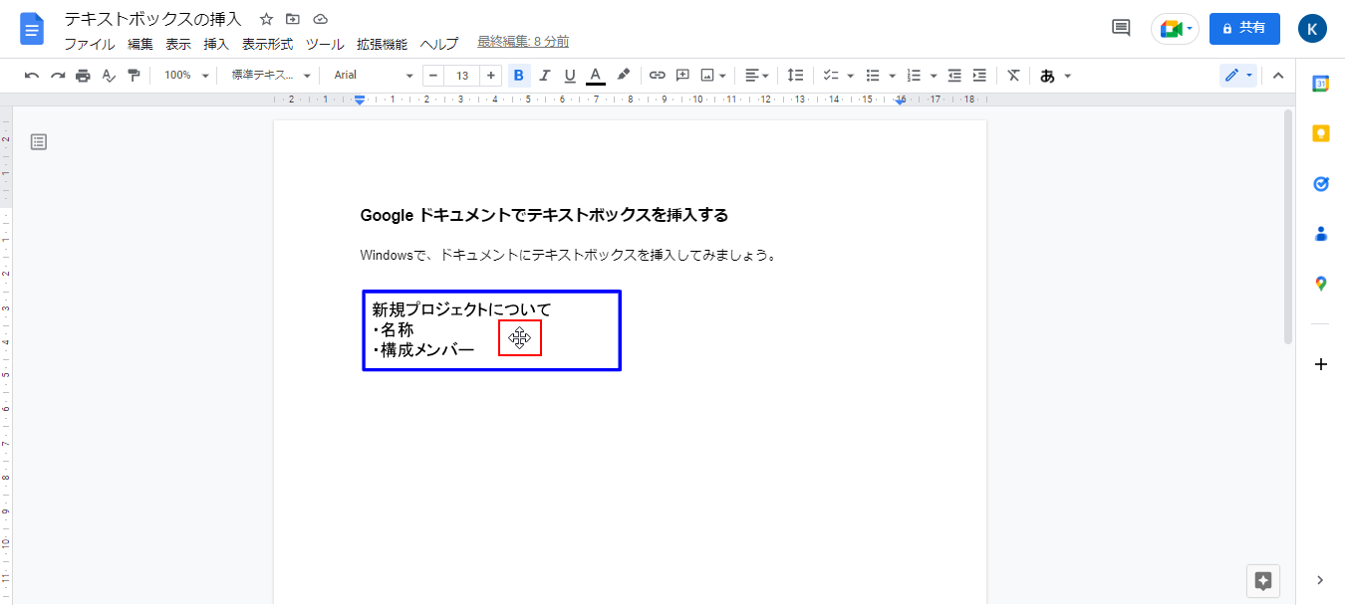The image size is (1345, 605).
Task: Open the zoom 100% dropdown
Action: (x=187, y=76)
